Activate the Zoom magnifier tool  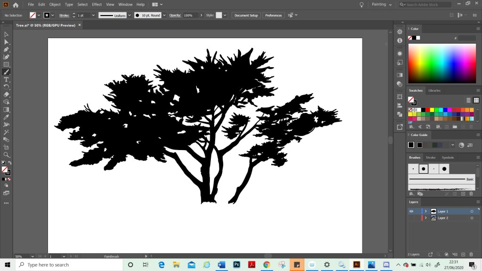(x=7, y=155)
